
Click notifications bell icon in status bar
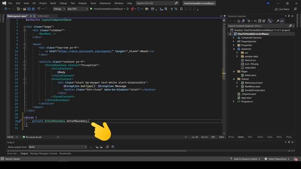tap(295, 159)
